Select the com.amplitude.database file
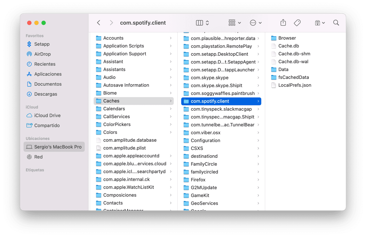This screenshot has width=366, height=237. pos(134,140)
